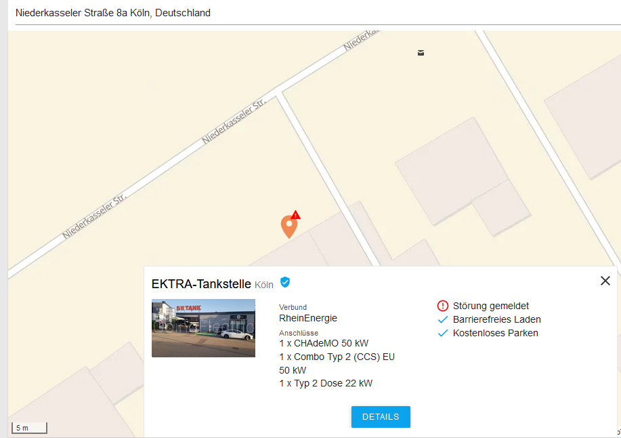Image resolution: width=621 pixels, height=438 pixels.
Task: Close the EKTRA-Tankstelle info card
Action: [x=605, y=281]
